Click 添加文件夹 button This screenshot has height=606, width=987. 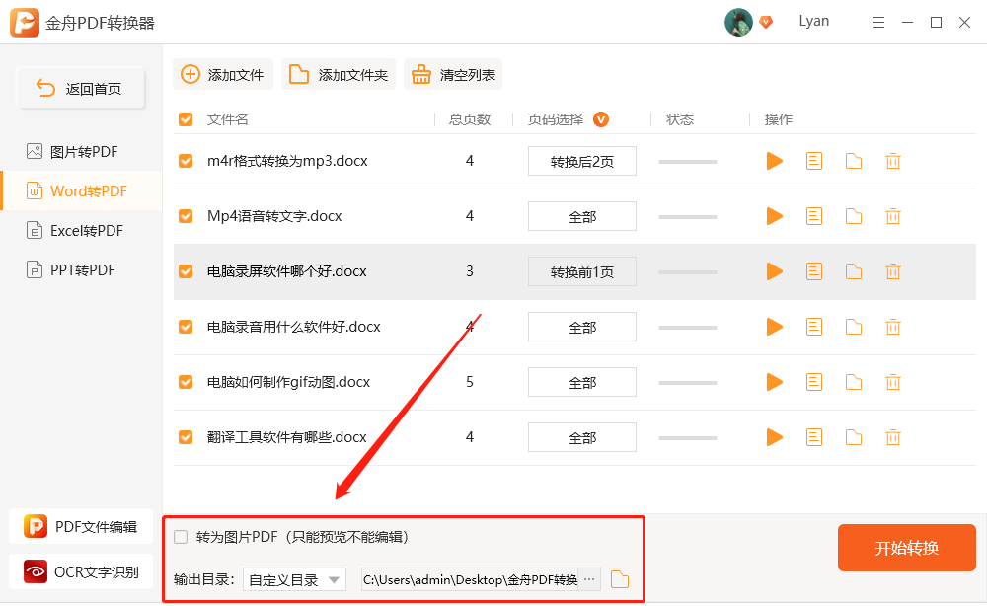[x=338, y=74]
